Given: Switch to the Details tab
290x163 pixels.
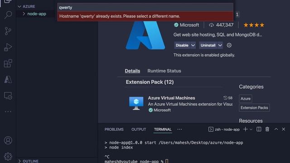Looking at the screenshot, I should click(132, 71).
